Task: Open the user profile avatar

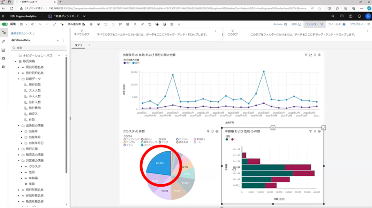Action: [x=368, y=16]
